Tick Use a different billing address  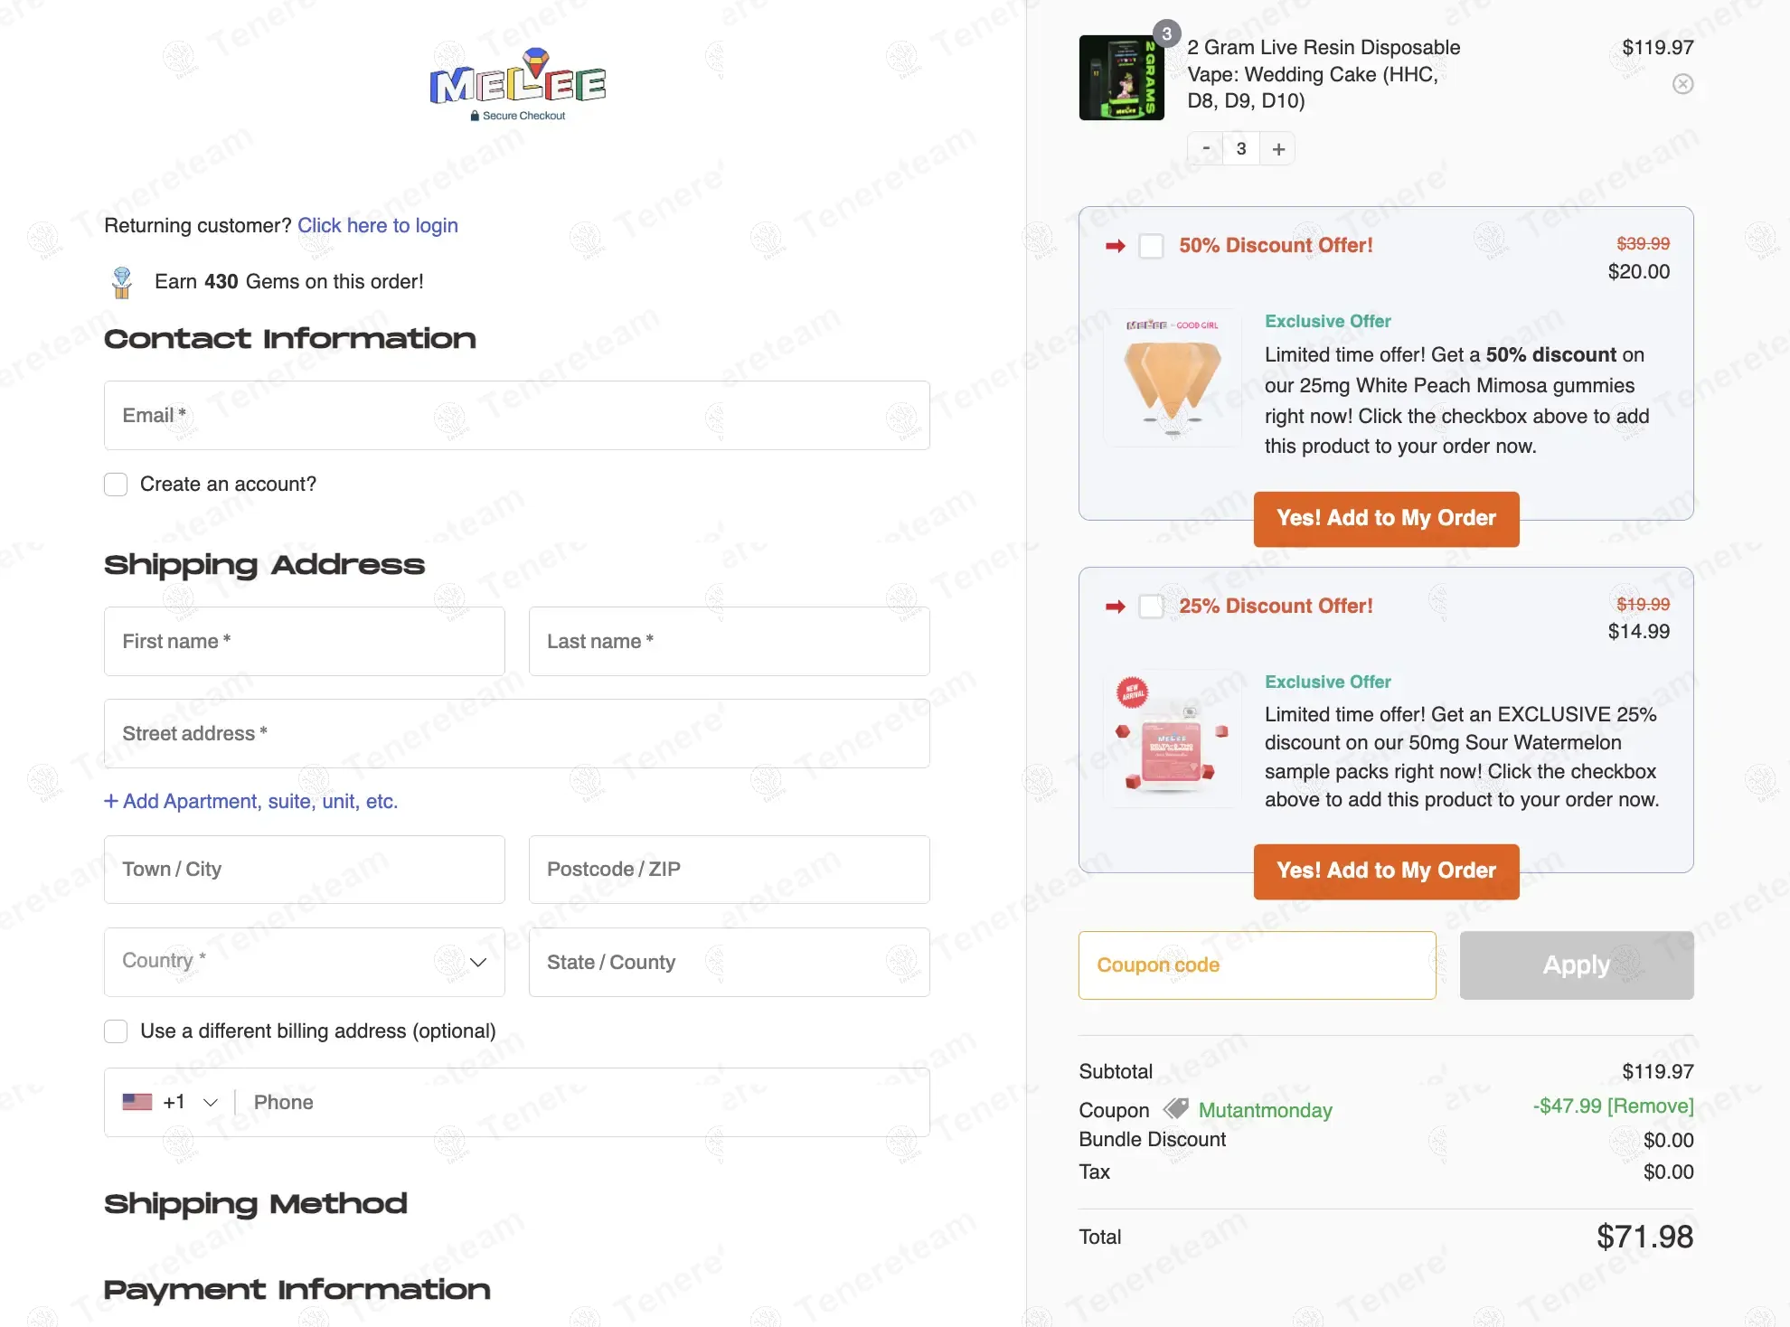point(116,1031)
